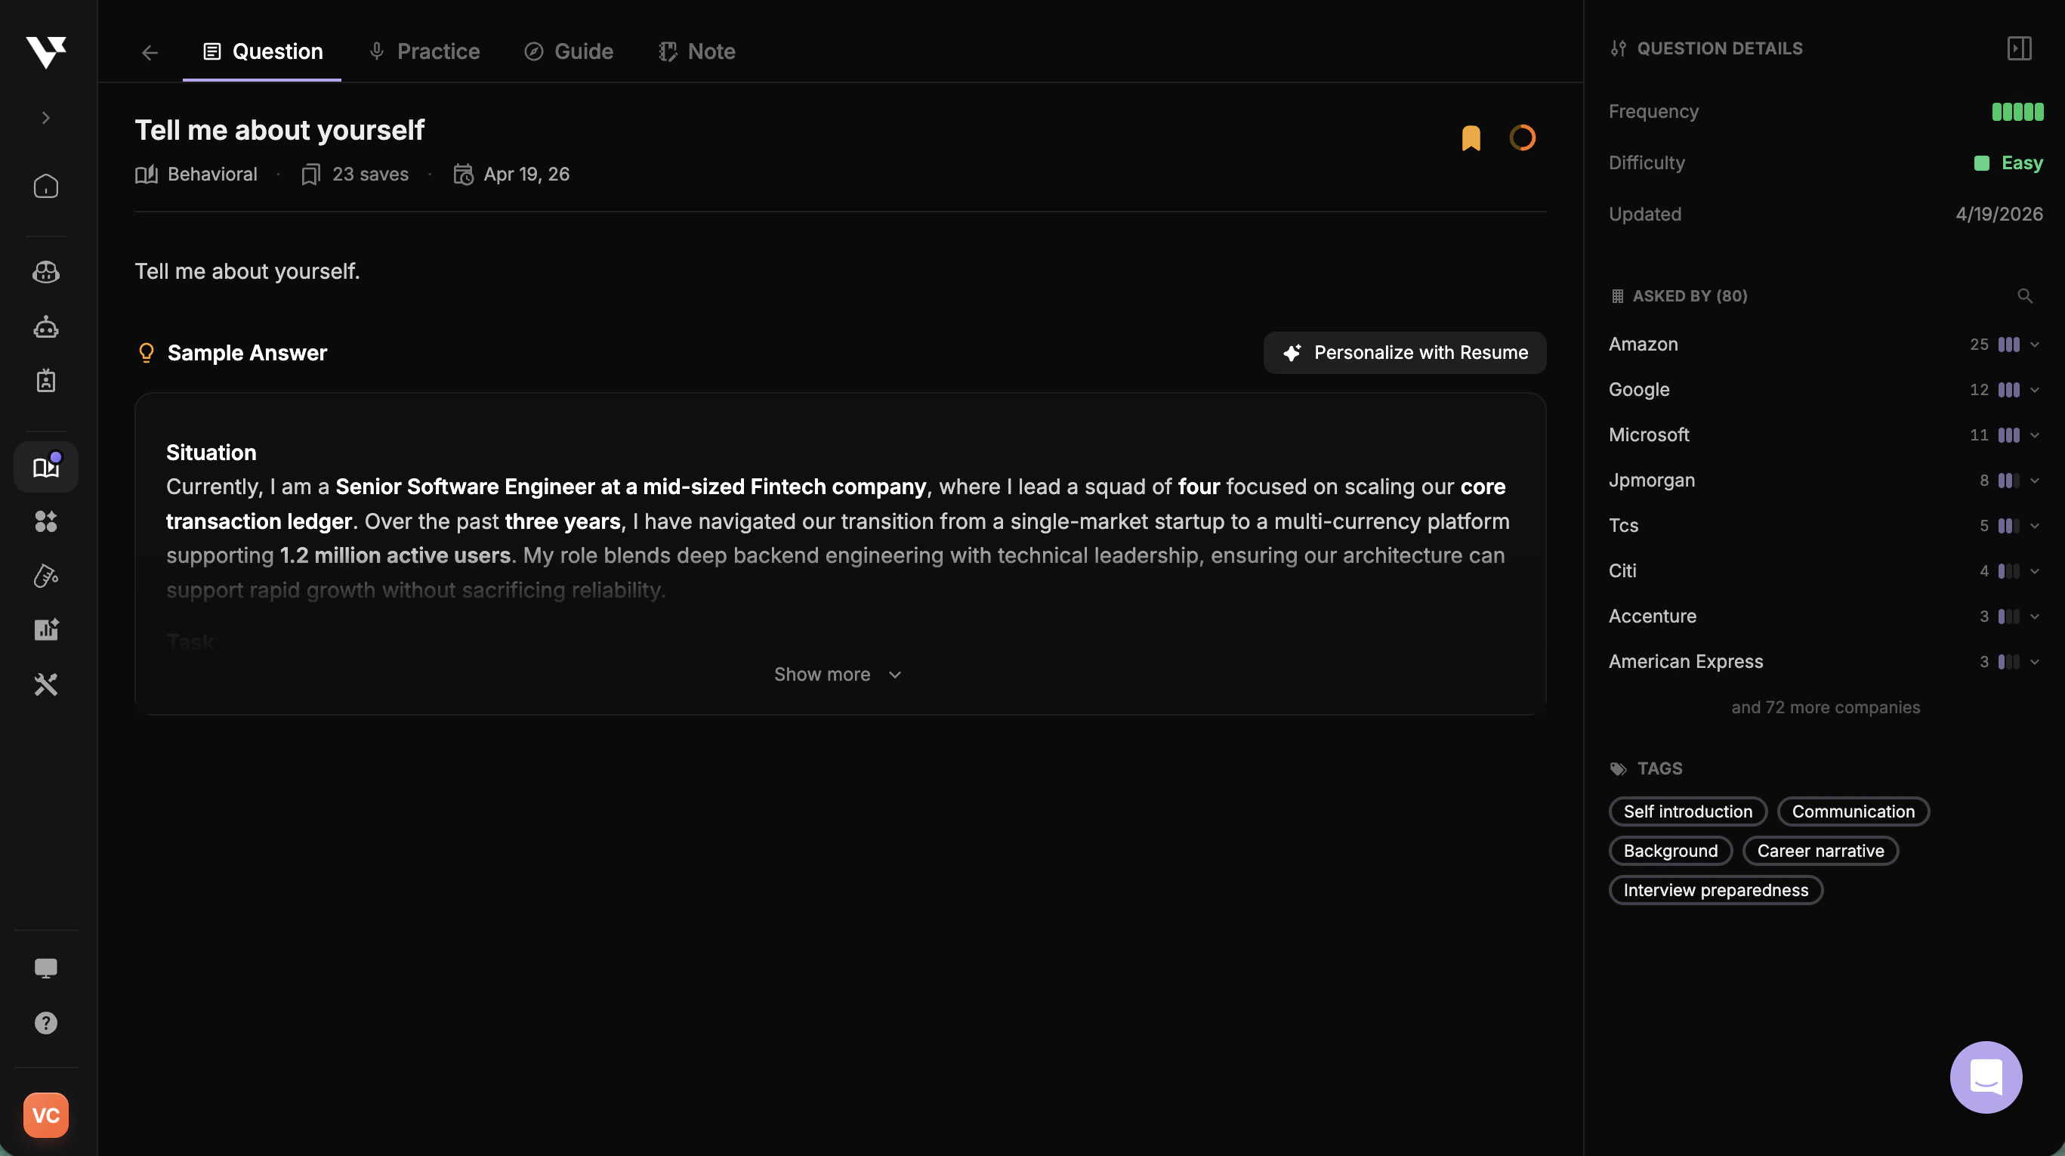Click the green Frequency bar indicator

2017,111
